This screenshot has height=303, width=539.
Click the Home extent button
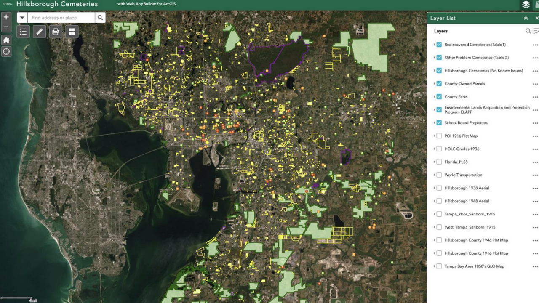pos(6,40)
